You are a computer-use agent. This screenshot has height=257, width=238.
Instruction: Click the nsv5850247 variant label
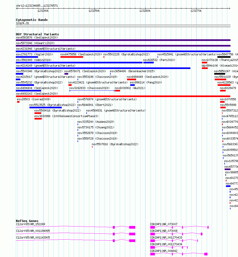226,71
